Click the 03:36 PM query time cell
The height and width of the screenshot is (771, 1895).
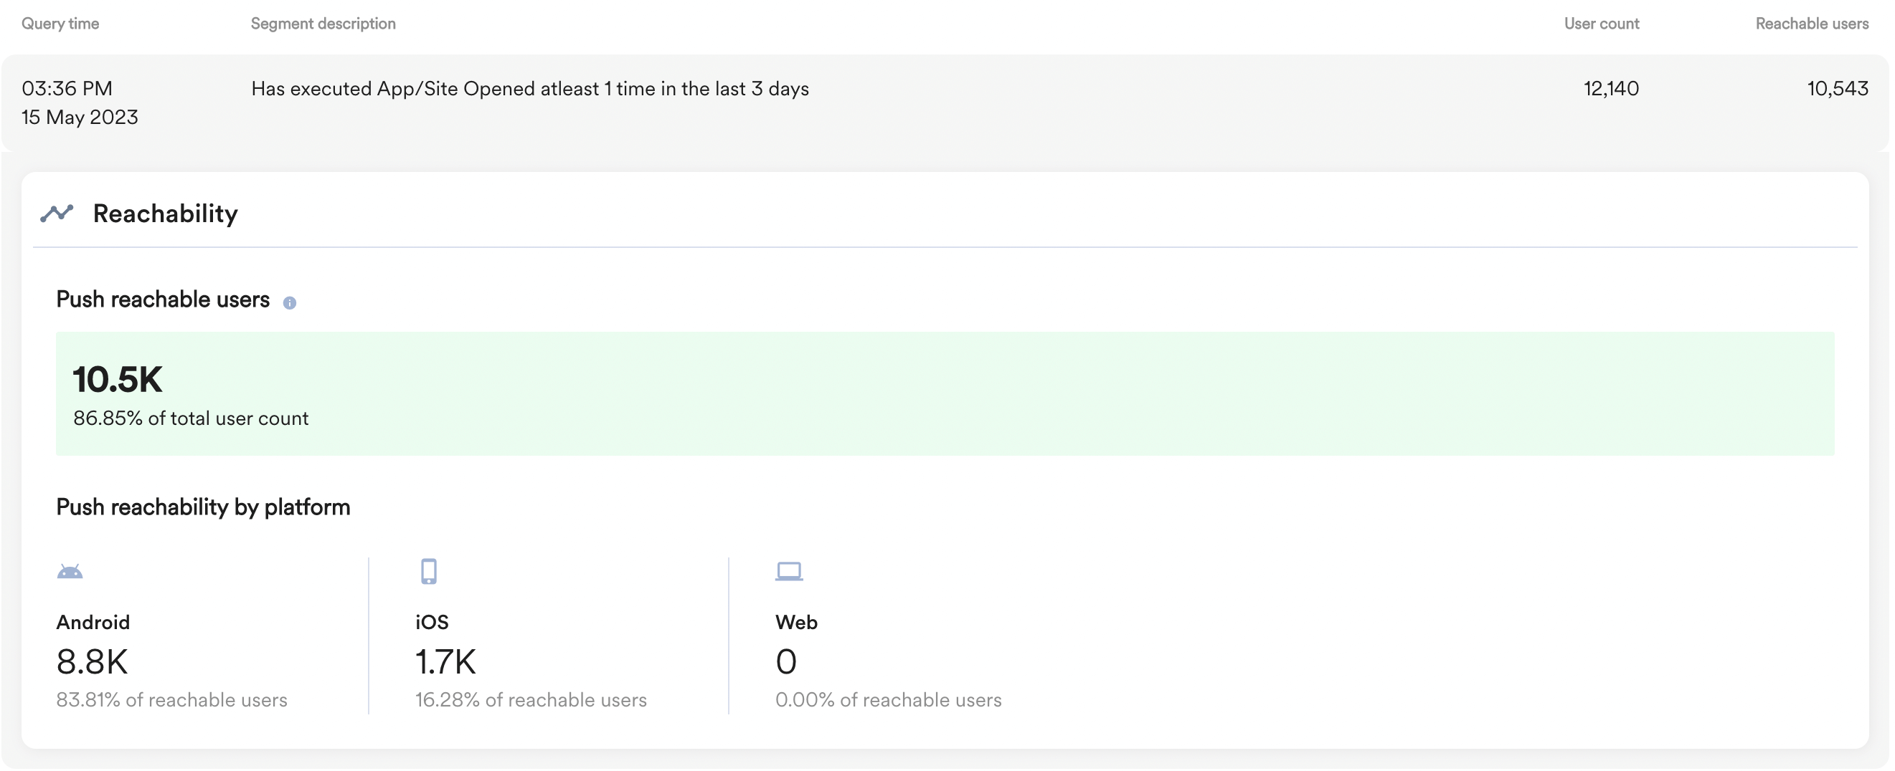[67, 89]
